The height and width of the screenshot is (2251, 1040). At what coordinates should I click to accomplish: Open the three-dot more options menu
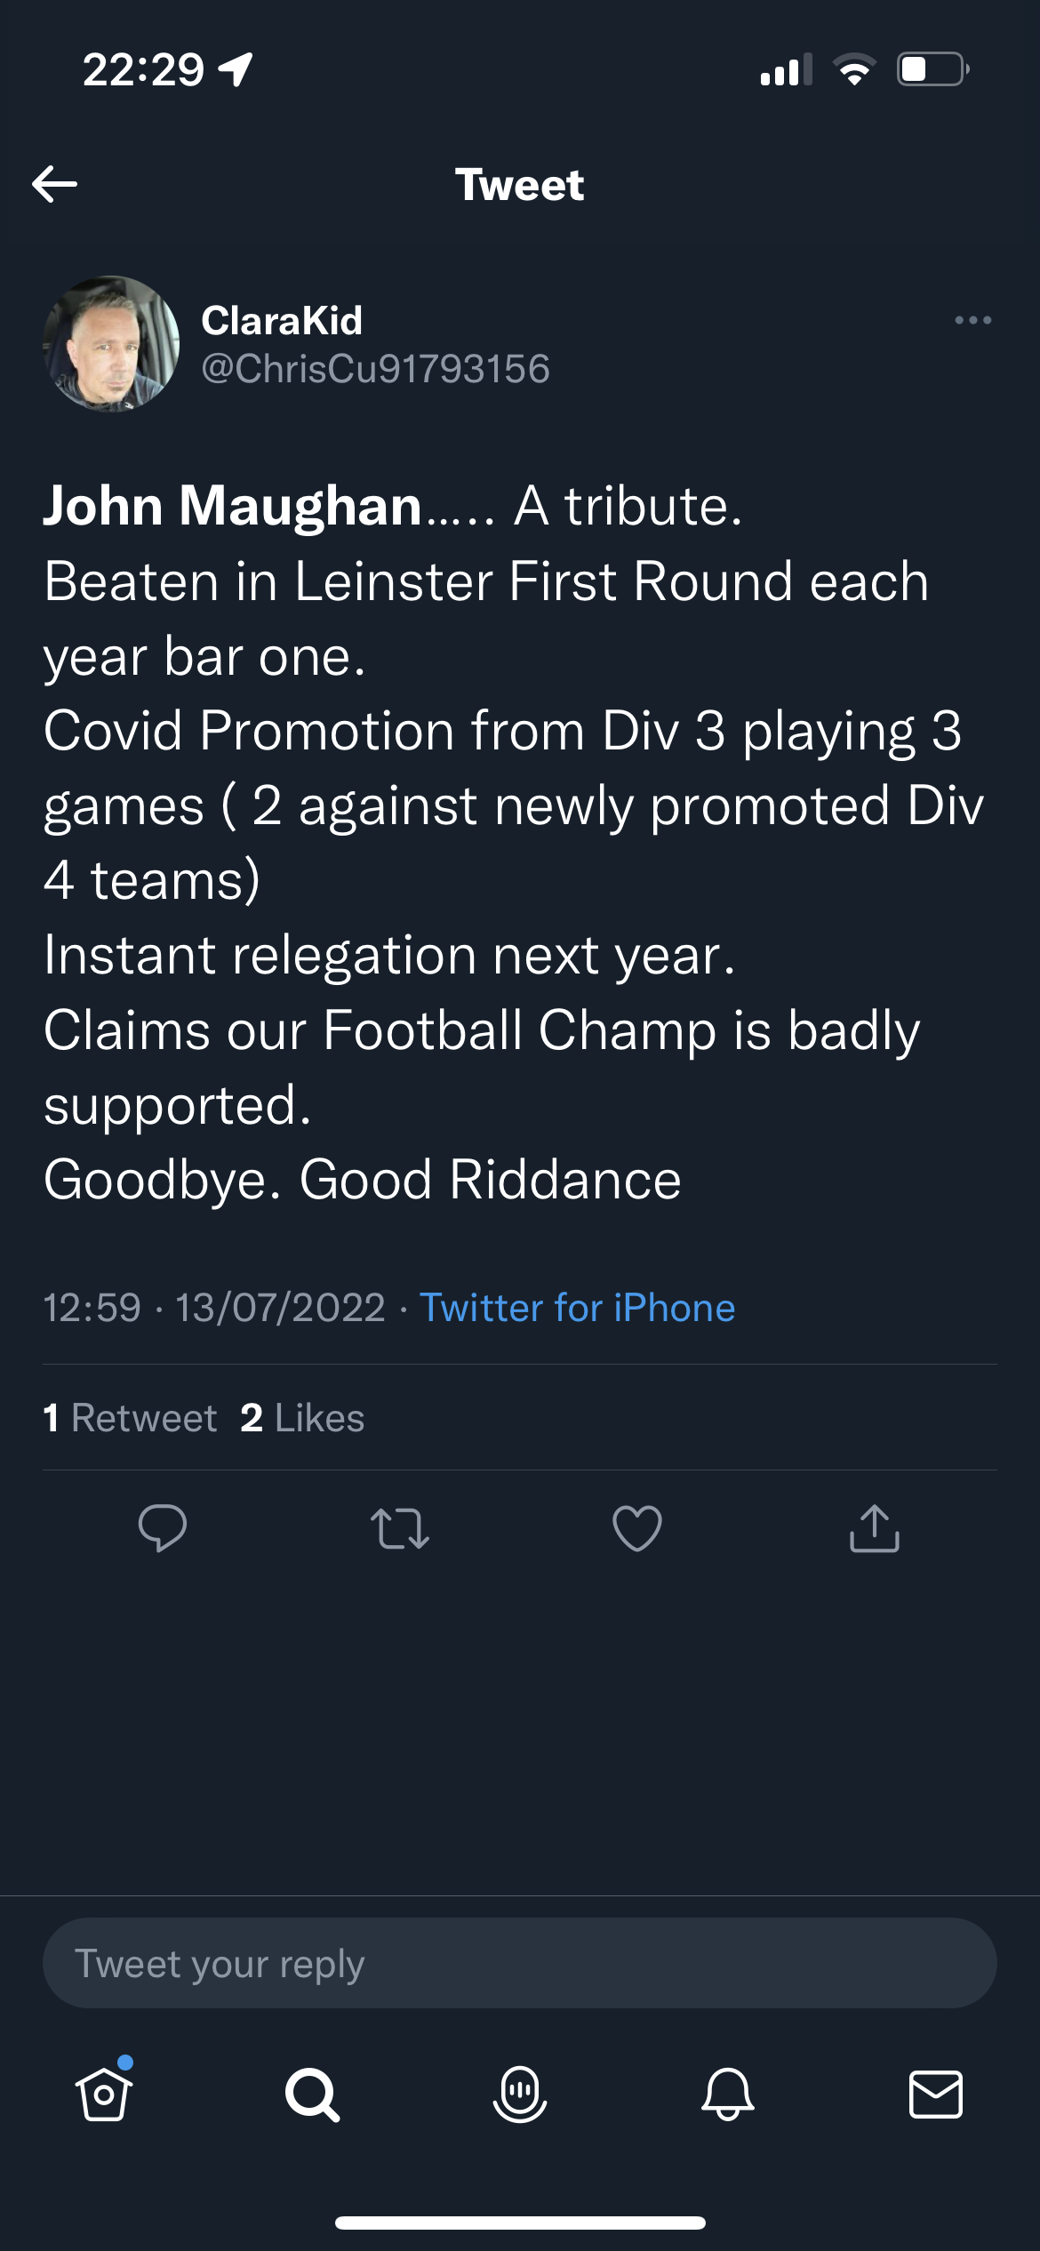click(x=972, y=320)
